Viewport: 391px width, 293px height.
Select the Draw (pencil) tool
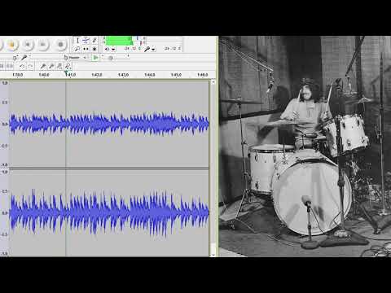coord(94,41)
